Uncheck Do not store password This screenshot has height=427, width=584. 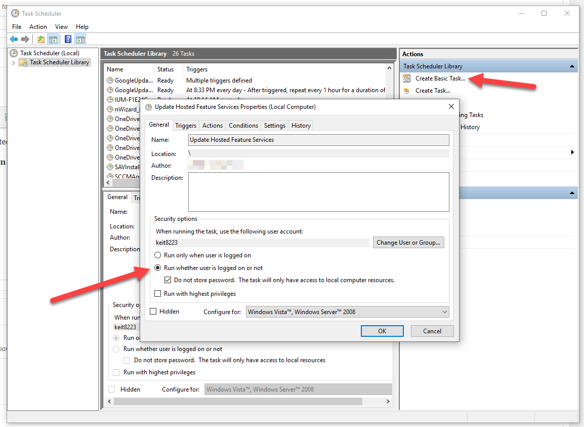point(168,280)
